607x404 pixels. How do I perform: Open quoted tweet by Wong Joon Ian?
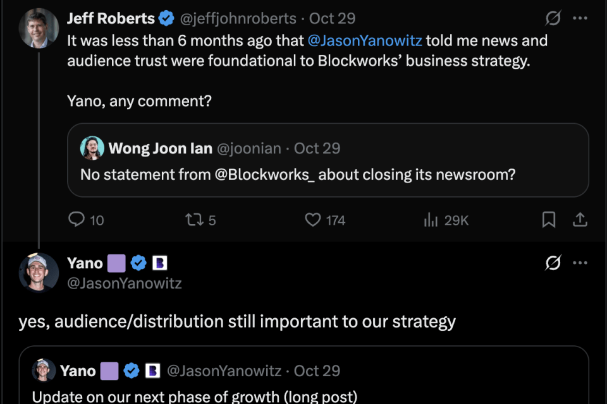(x=328, y=174)
